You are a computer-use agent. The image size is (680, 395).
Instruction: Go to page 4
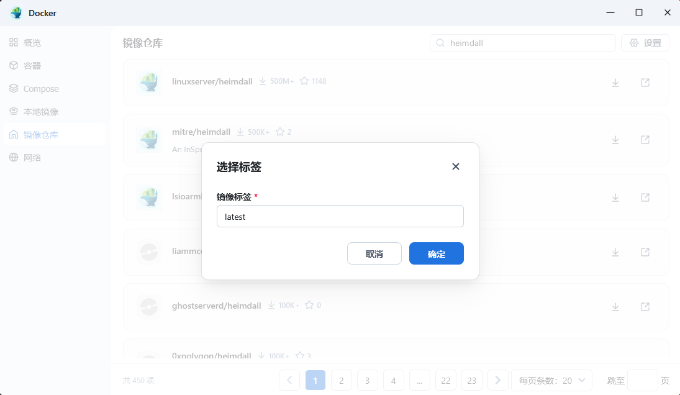(x=393, y=380)
